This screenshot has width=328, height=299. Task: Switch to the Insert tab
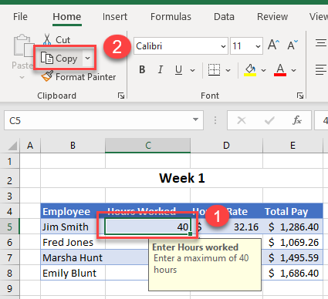coord(115,17)
